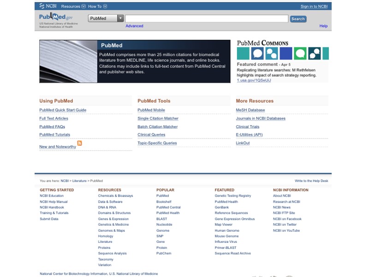
Task: Open NCBI on Twitter link
Action: pyautogui.click(x=285, y=224)
